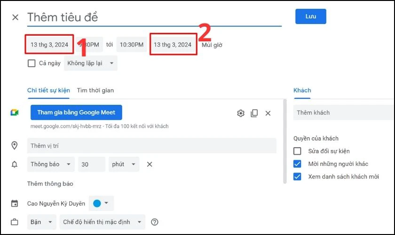The width and height of the screenshot is (395, 235).
Task: Click the Múi giờ link
Action: [x=212, y=45]
